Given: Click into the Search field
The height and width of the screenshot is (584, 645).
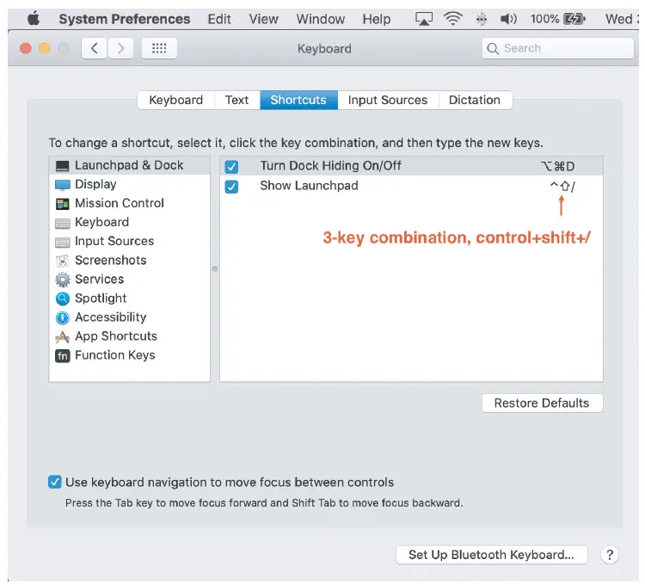Looking at the screenshot, I should point(558,48).
